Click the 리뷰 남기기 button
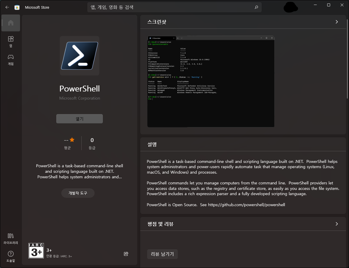The width and height of the screenshot is (349, 268). 162,254
